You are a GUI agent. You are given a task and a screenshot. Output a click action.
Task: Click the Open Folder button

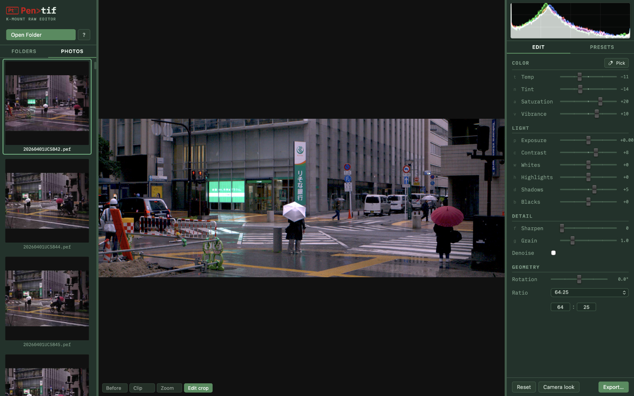[x=41, y=35]
